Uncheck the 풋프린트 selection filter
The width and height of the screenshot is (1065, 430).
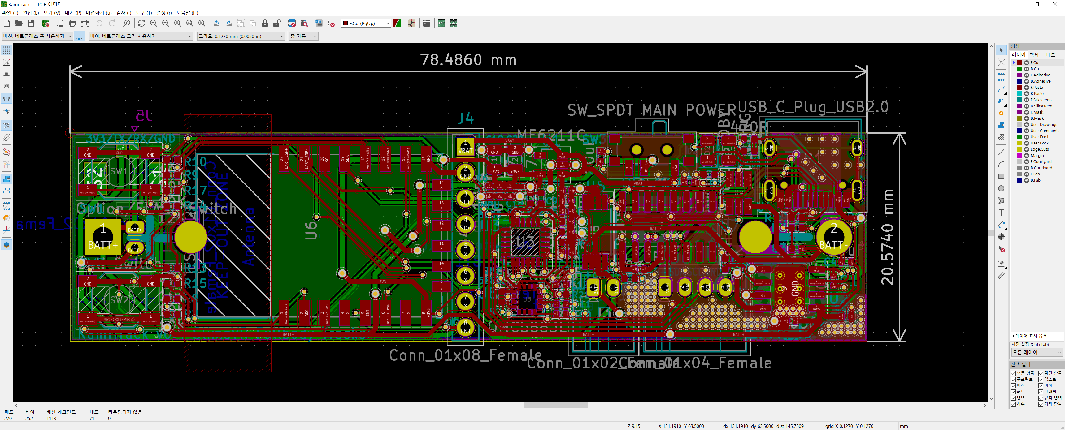pos(1013,379)
